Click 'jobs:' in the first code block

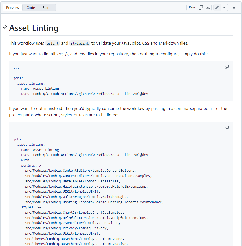18,78
